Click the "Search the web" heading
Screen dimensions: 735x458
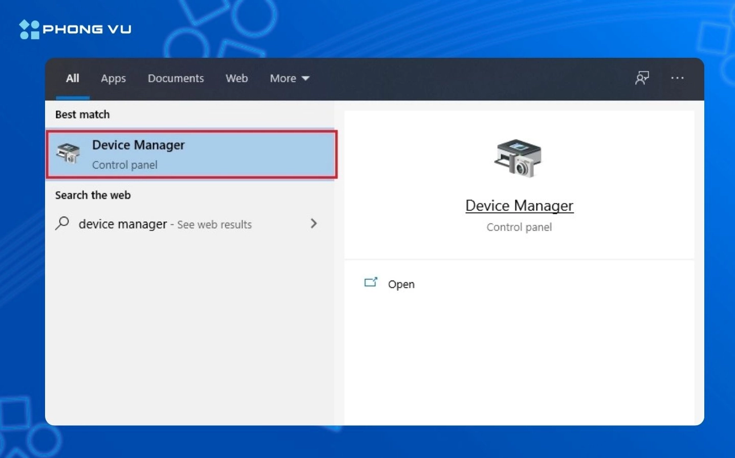(93, 195)
